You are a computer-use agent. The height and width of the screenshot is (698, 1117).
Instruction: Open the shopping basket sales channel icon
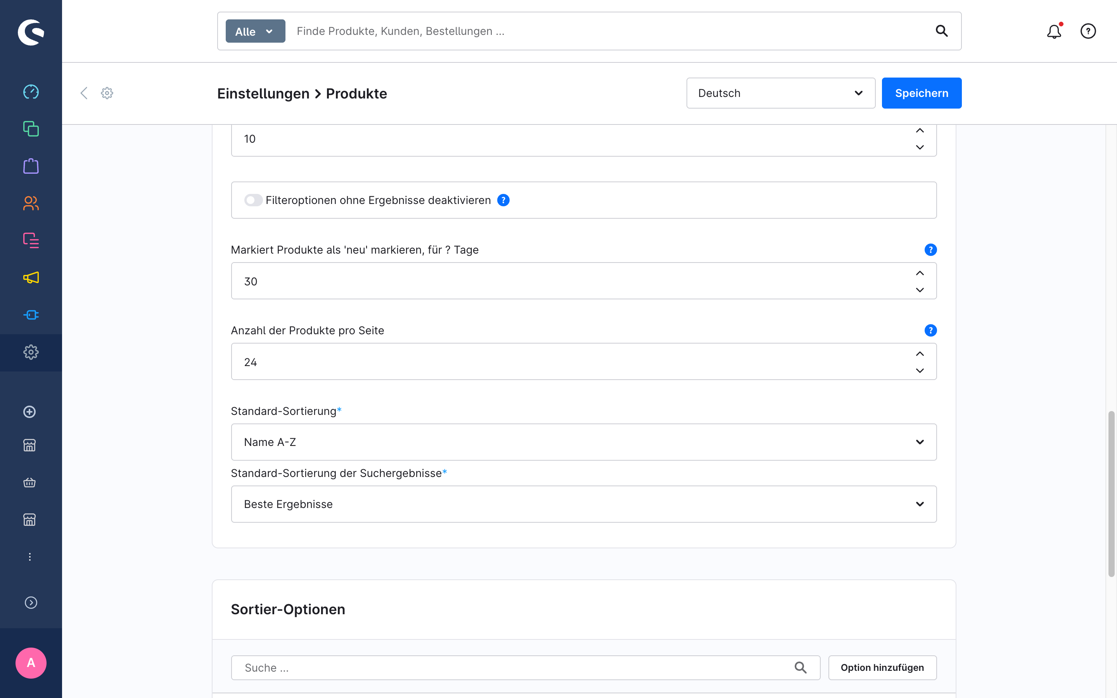(29, 483)
